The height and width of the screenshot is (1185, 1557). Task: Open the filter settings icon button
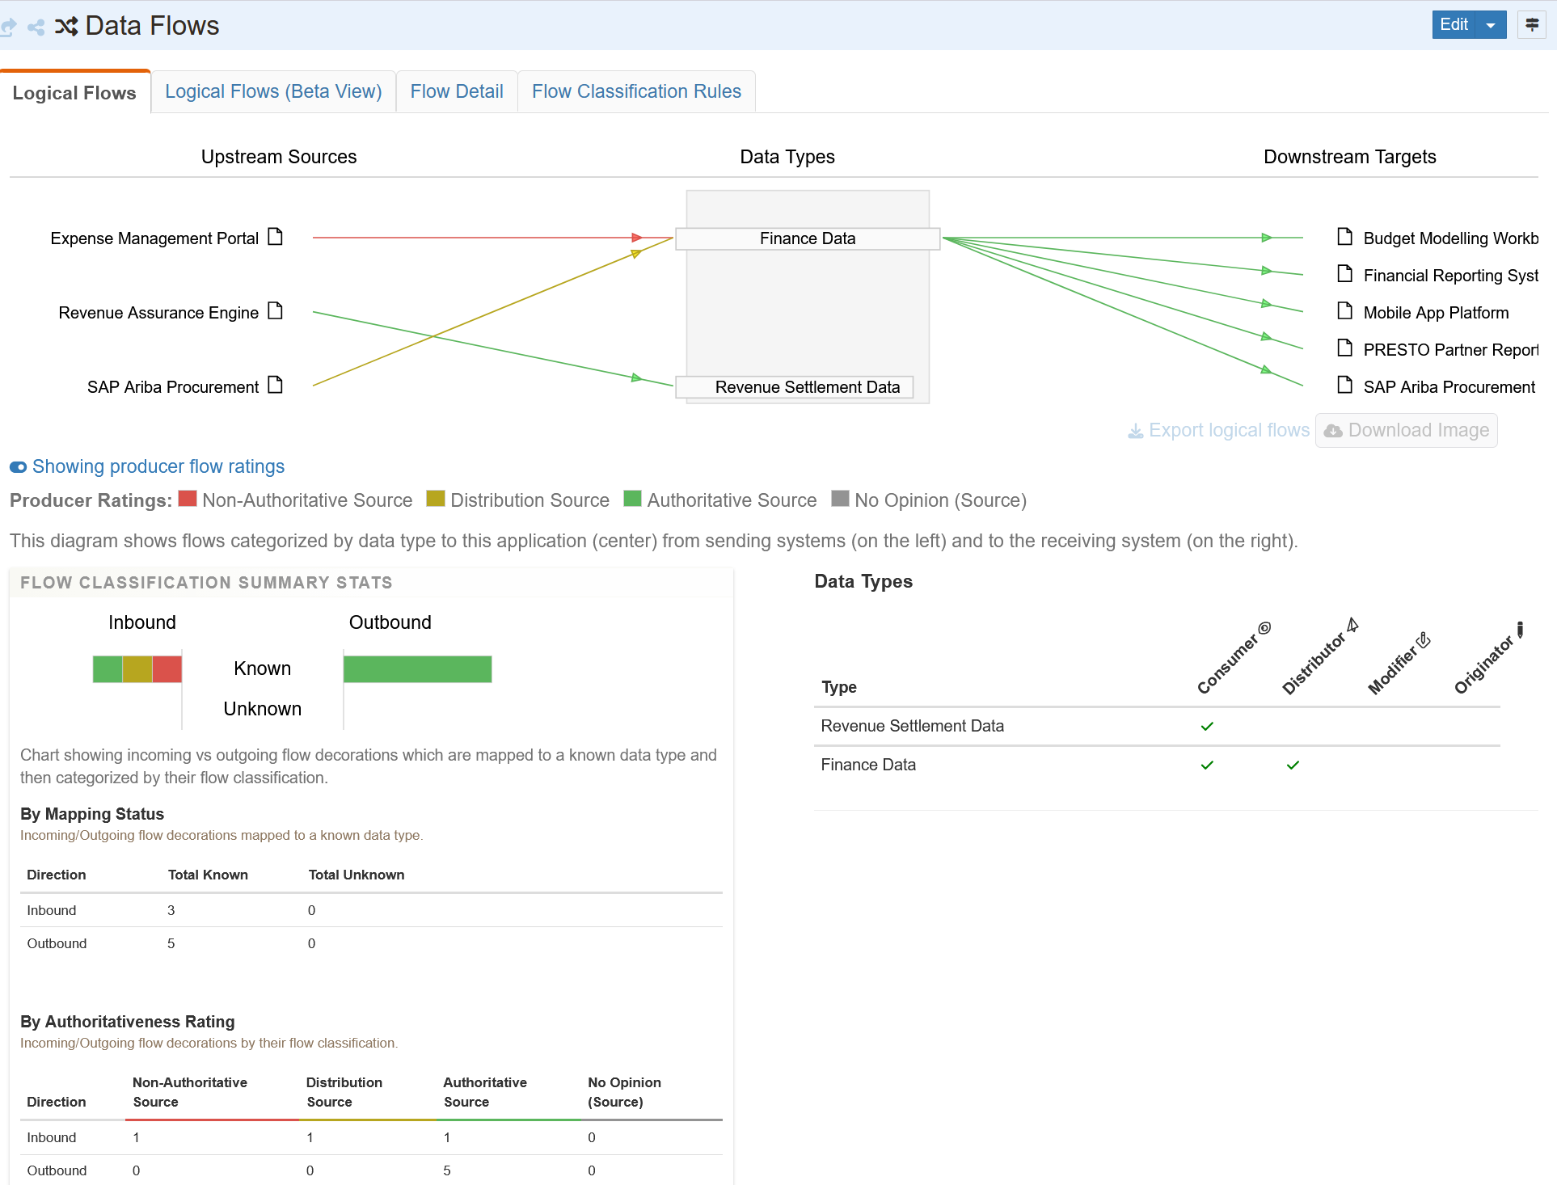pos(1531,25)
